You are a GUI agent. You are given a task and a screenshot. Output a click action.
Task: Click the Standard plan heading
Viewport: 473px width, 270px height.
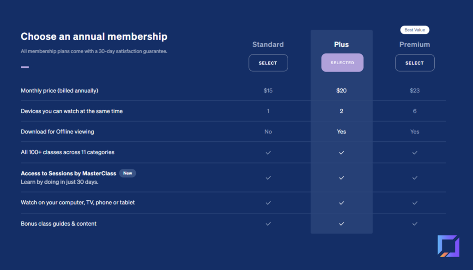coord(268,44)
